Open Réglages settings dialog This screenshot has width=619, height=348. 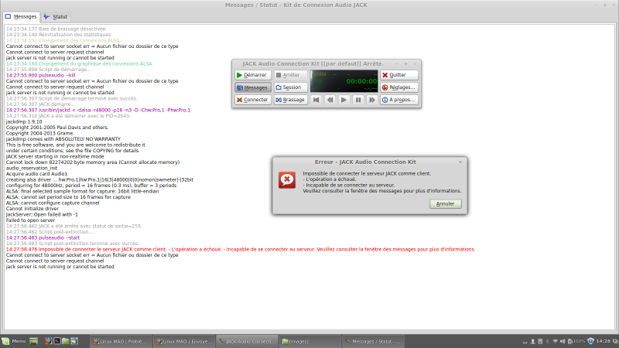point(399,87)
